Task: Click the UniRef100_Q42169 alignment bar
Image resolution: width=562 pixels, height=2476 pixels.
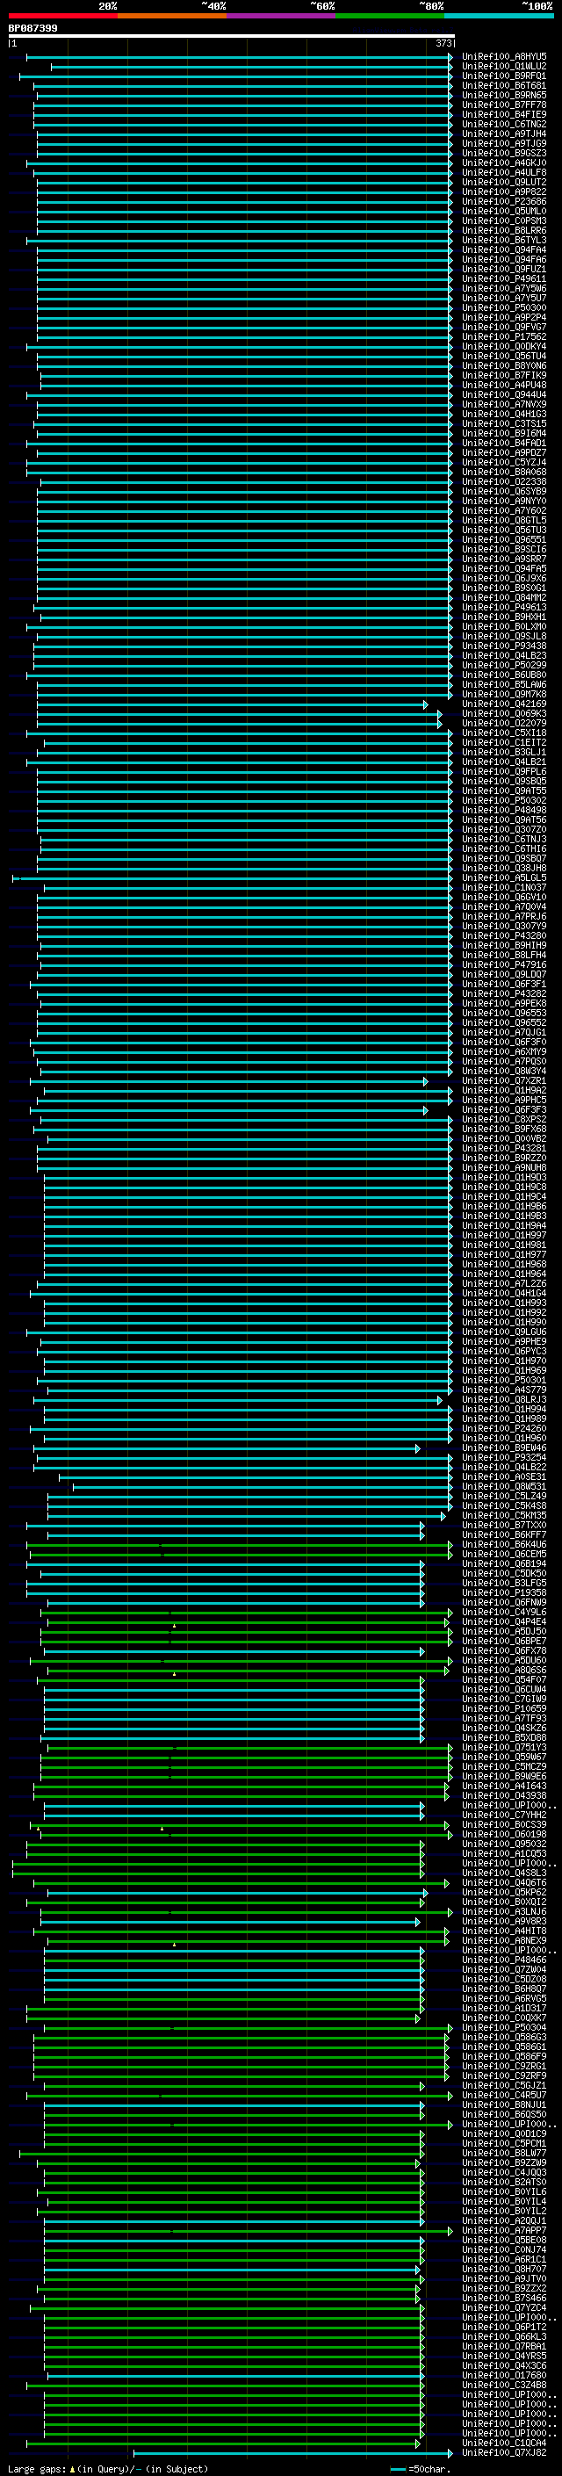Action: coord(232,704)
